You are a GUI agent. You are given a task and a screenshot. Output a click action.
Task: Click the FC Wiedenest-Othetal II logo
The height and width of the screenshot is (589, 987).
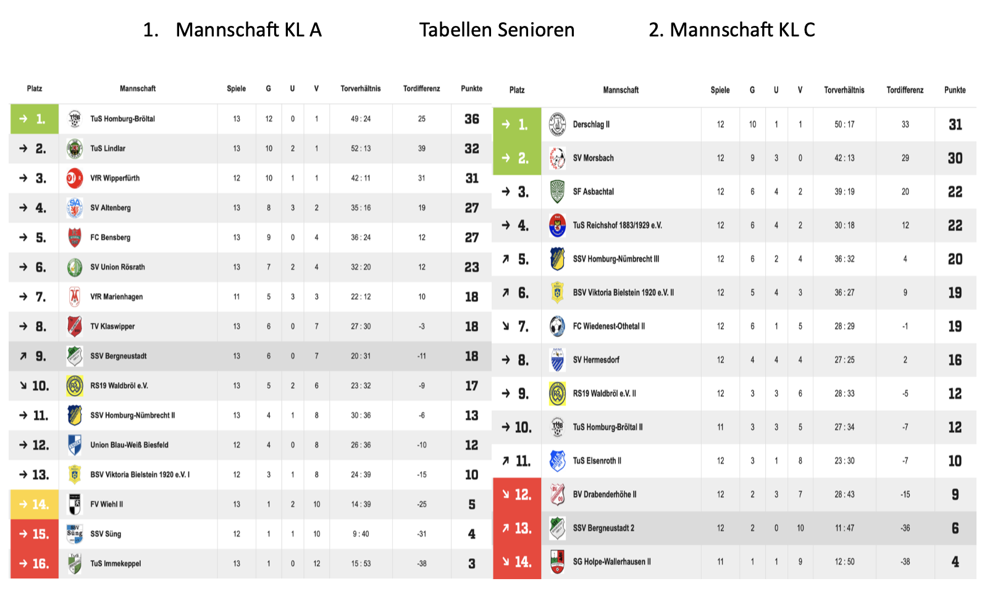pos(557,326)
